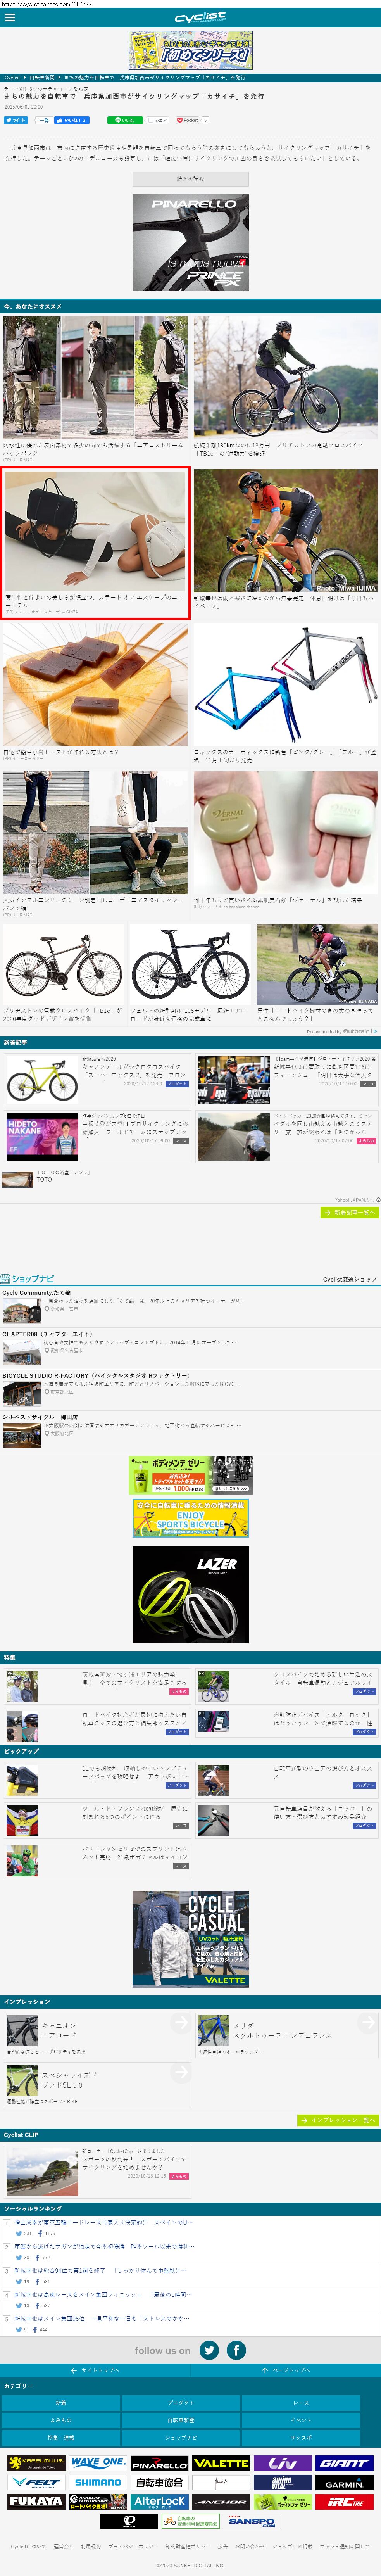Click the CYCLE CASUAL VALETTE ad
Screen dimensions: 381x2576
[190, 1938]
